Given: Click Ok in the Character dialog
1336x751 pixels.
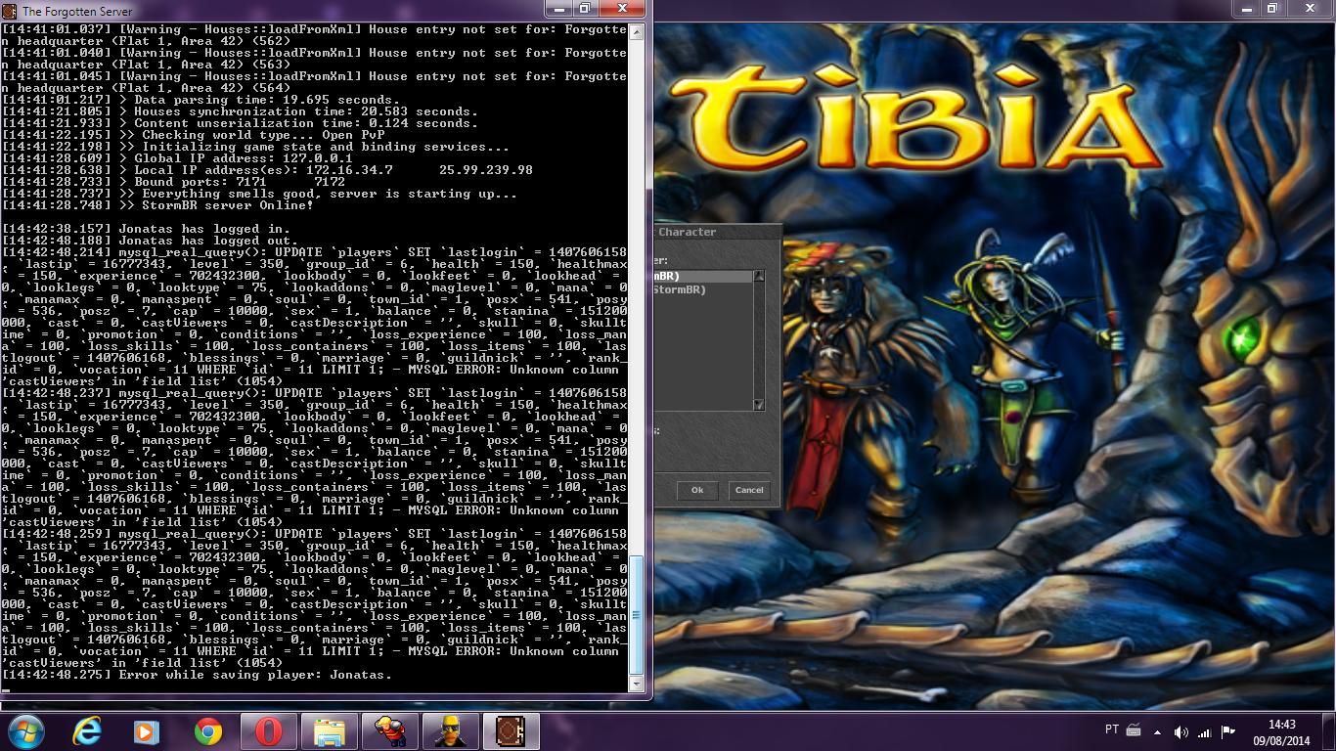Looking at the screenshot, I should pyautogui.click(x=697, y=490).
